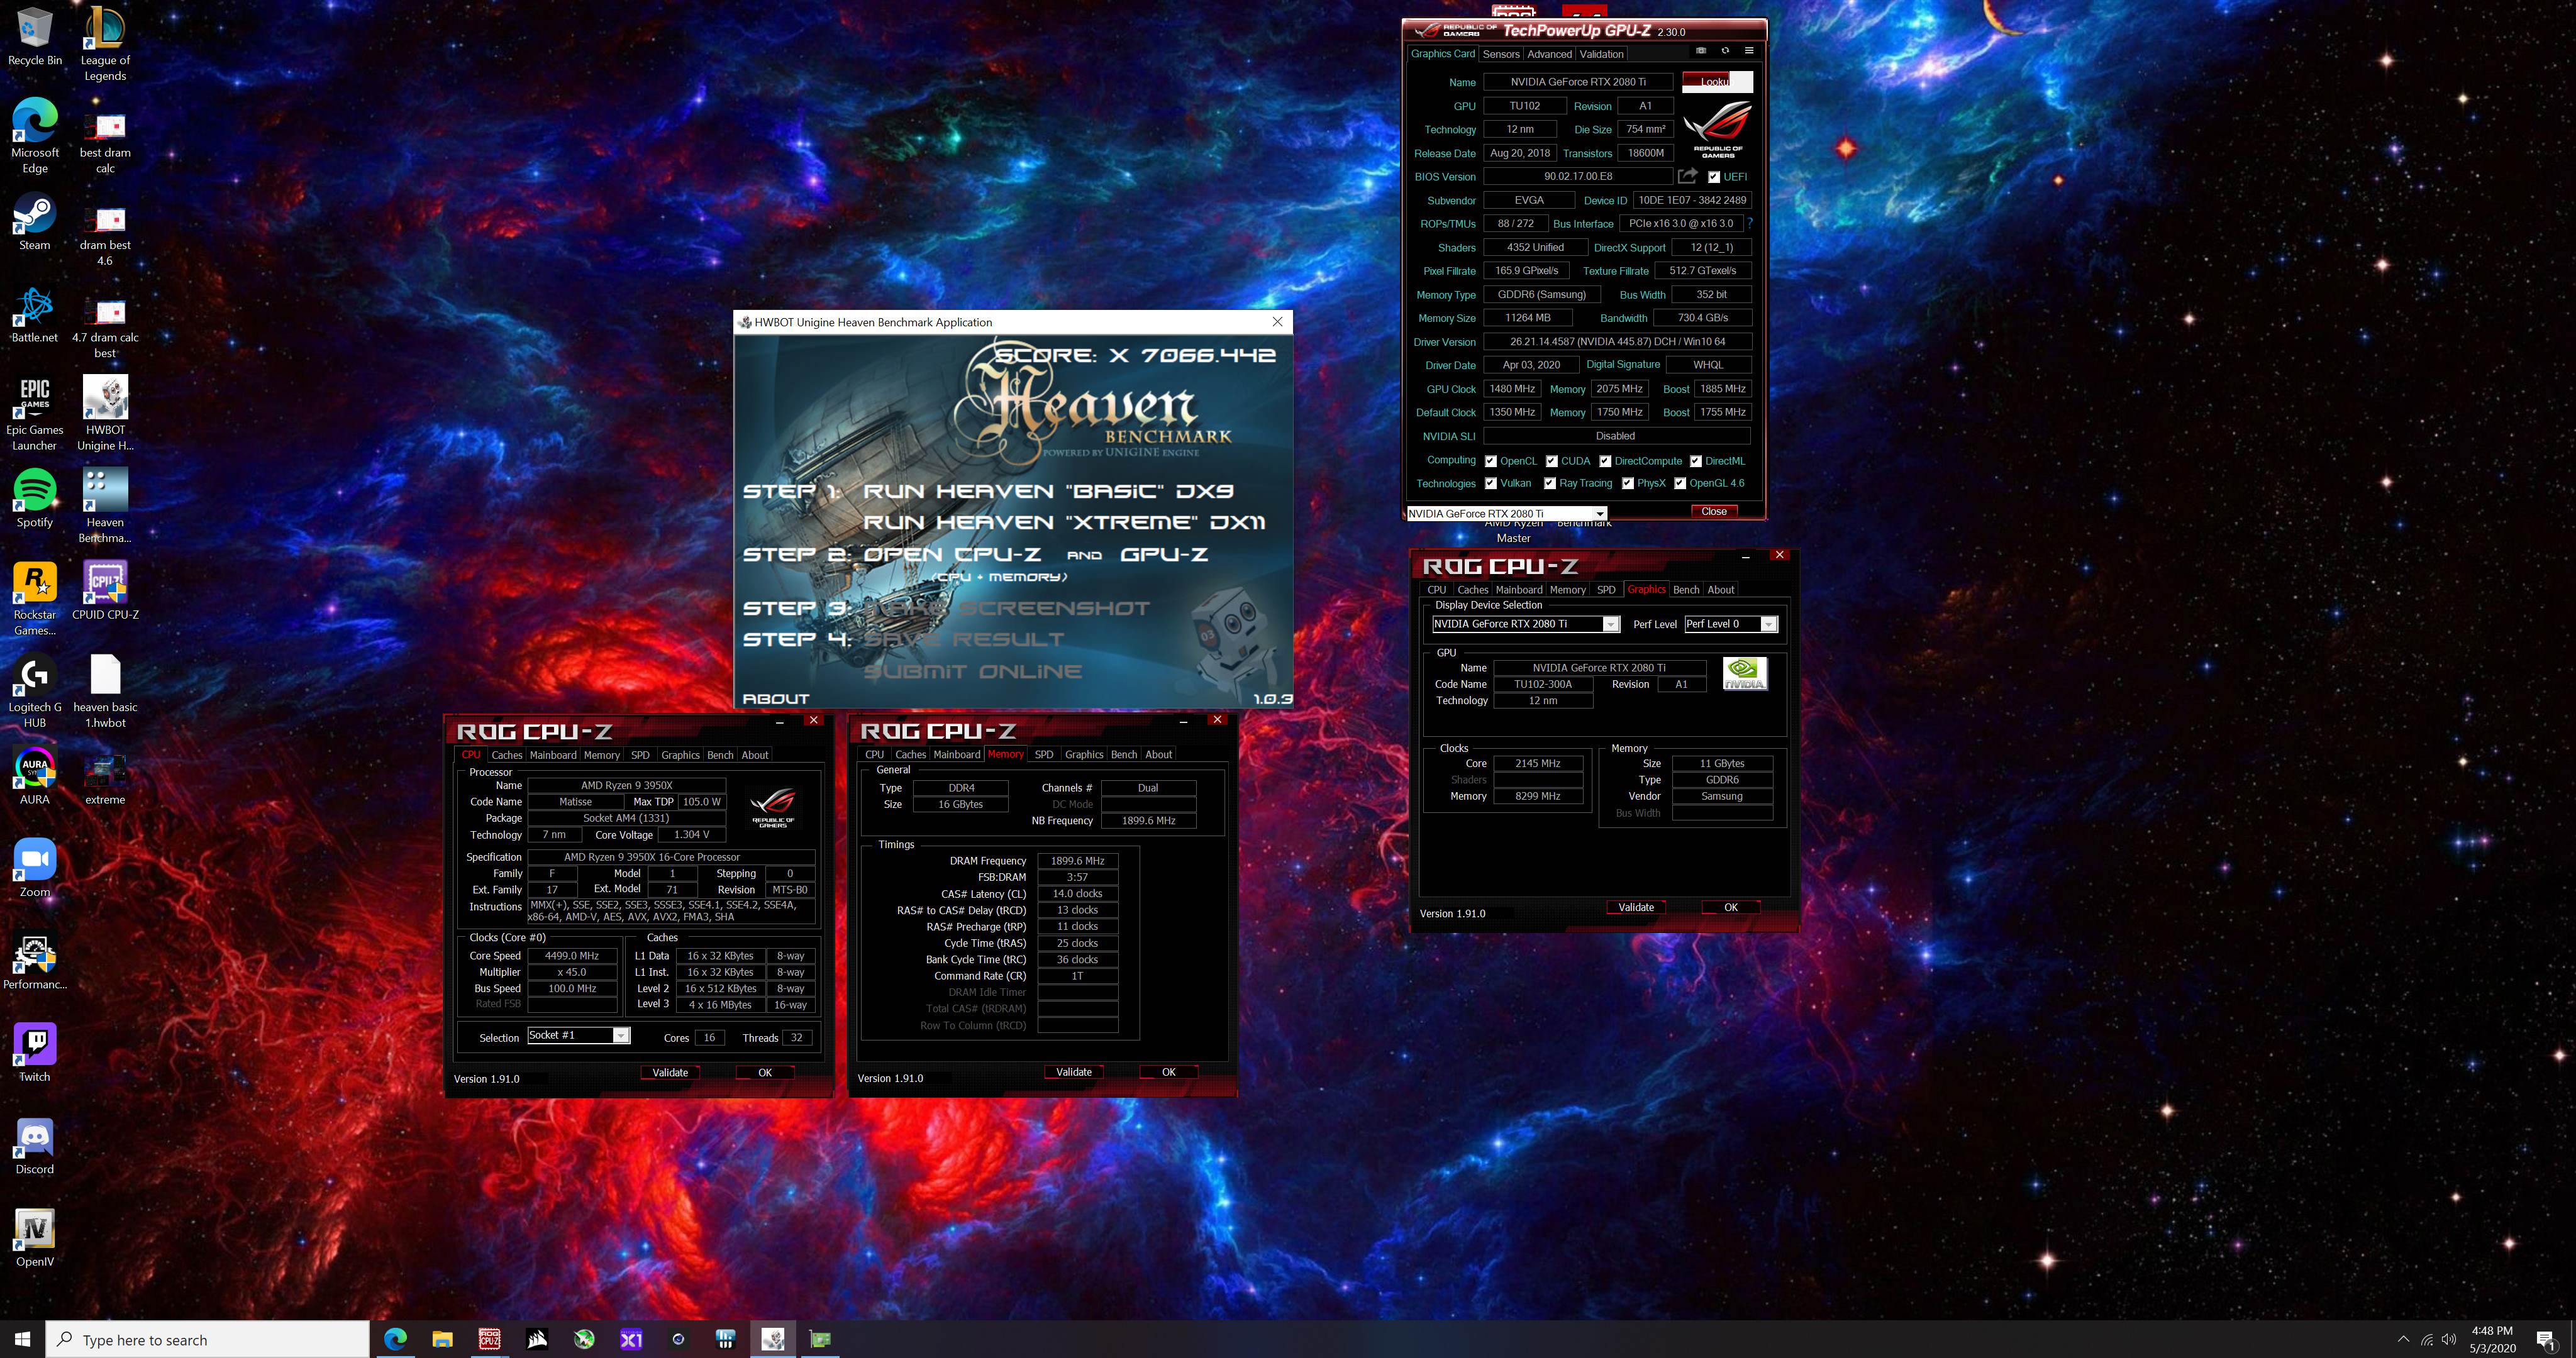The height and width of the screenshot is (1358, 2576).
Task: Click the GPU-Z screenshot camera icon
Action: coord(1701,51)
